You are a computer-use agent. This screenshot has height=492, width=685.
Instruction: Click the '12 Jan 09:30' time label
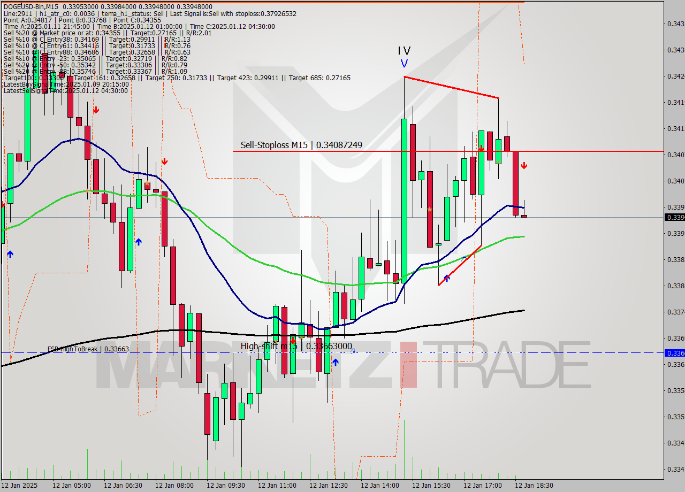(226, 486)
